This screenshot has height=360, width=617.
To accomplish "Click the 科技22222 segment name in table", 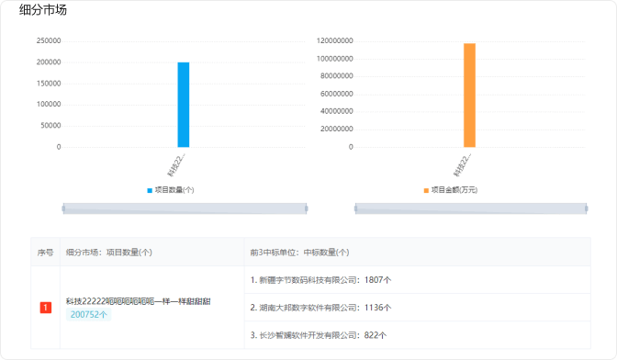I will [x=138, y=301].
